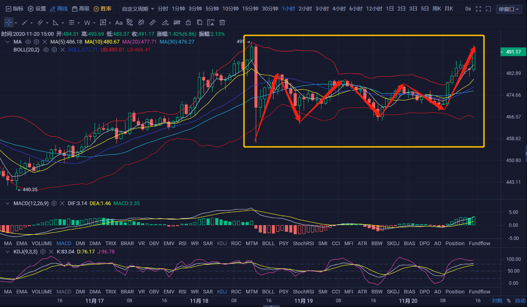Collapse the MACD panel chevron
Image resolution: width=527 pixels, height=307 pixels.
pyautogui.click(x=7, y=204)
